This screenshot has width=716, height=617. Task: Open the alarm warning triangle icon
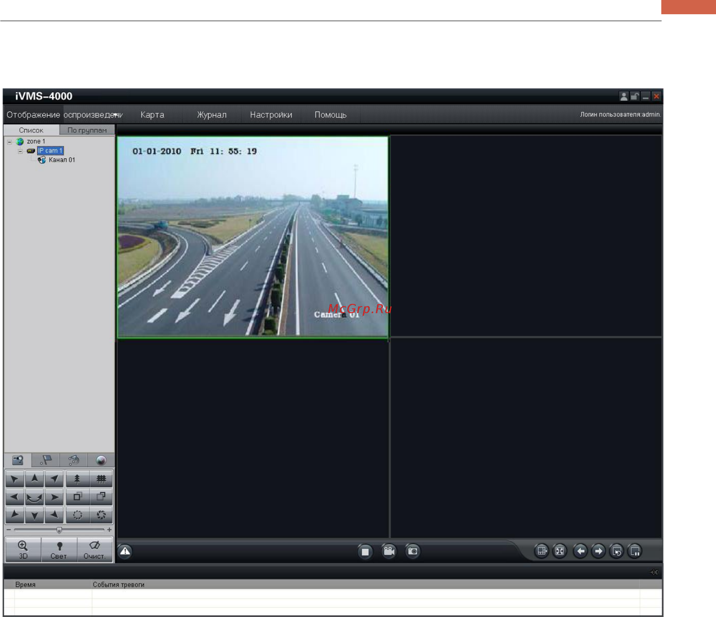pos(125,551)
